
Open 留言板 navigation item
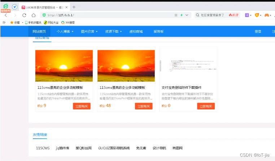click(158, 31)
